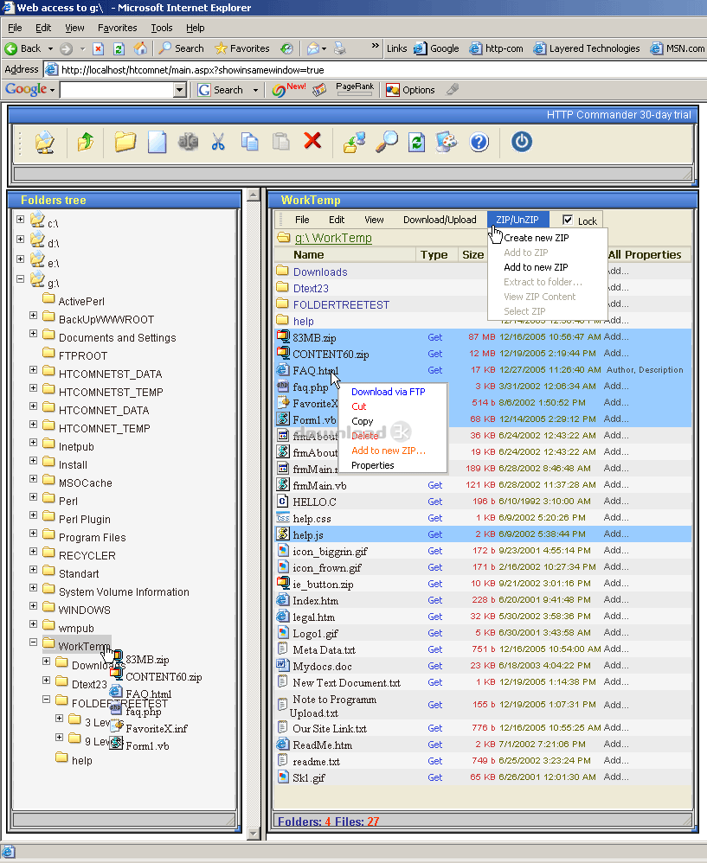Select the Inetpub folder in tree
The image size is (707, 863).
(76, 446)
